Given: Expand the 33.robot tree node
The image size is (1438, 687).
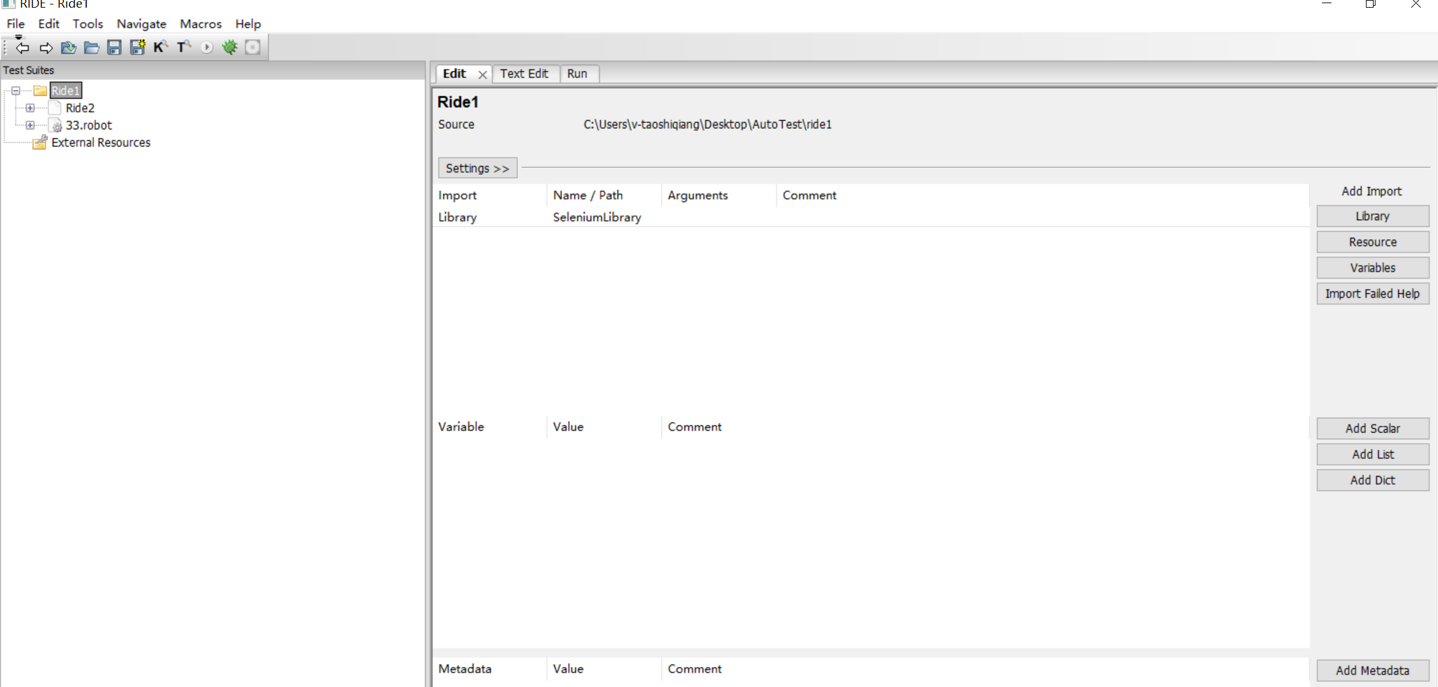Looking at the screenshot, I should click(31, 125).
